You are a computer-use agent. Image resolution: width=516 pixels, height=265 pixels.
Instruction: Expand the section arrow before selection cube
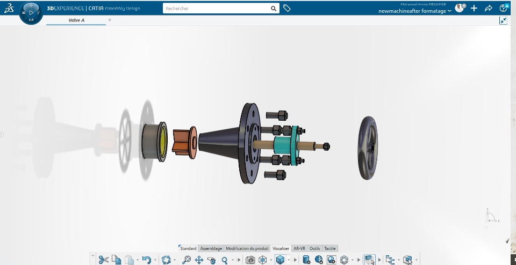point(359,260)
